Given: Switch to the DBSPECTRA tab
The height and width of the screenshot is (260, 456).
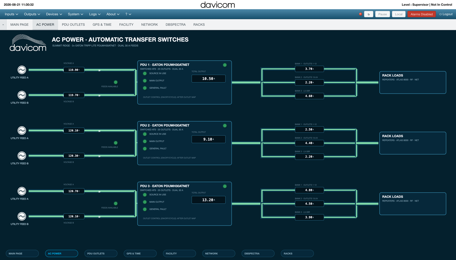Looking at the screenshot, I should (x=176, y=25).
